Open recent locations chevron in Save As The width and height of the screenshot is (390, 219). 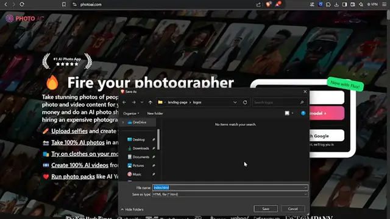142,102
